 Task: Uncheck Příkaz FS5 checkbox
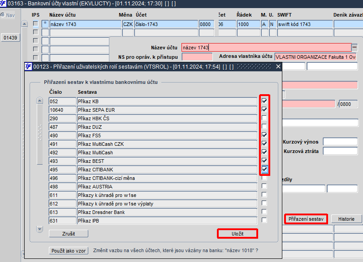pos(264,135)
